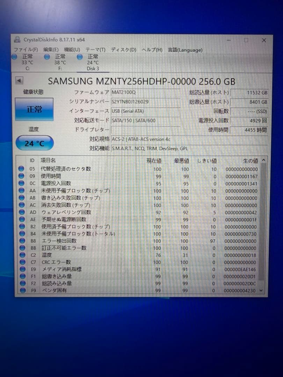This screenshot has width=283, height=377.
Task: Click the rotation rate value ---- (SSD)
Action: click(249, 111)
